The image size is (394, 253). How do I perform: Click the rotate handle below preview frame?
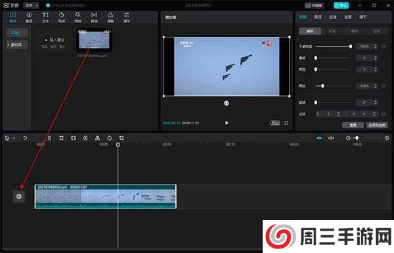(227, 103)
